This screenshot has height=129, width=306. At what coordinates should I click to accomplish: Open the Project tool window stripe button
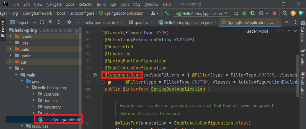tap(3, 29)
